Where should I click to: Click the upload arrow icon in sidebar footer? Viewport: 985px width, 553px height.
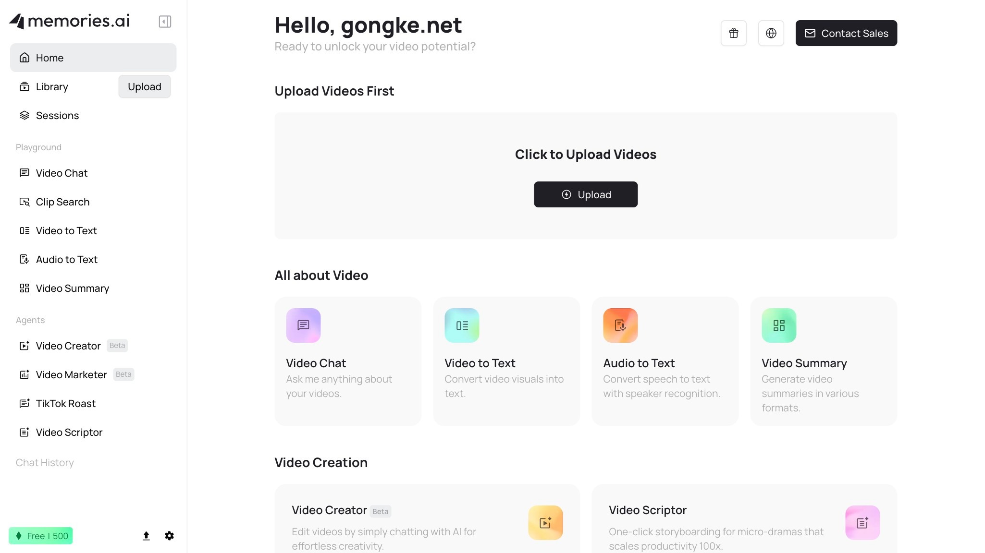coord(146,536)
